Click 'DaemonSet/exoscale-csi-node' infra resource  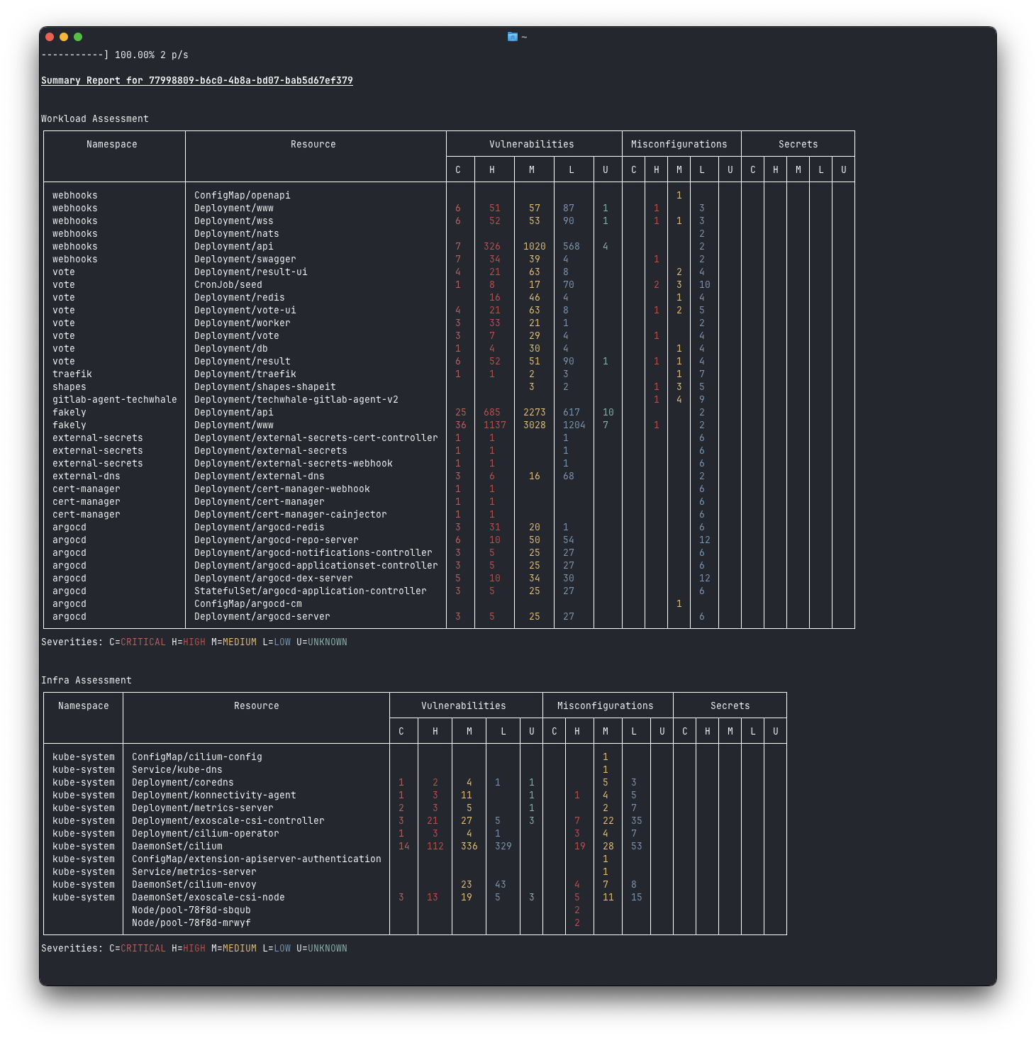point(208,898)
